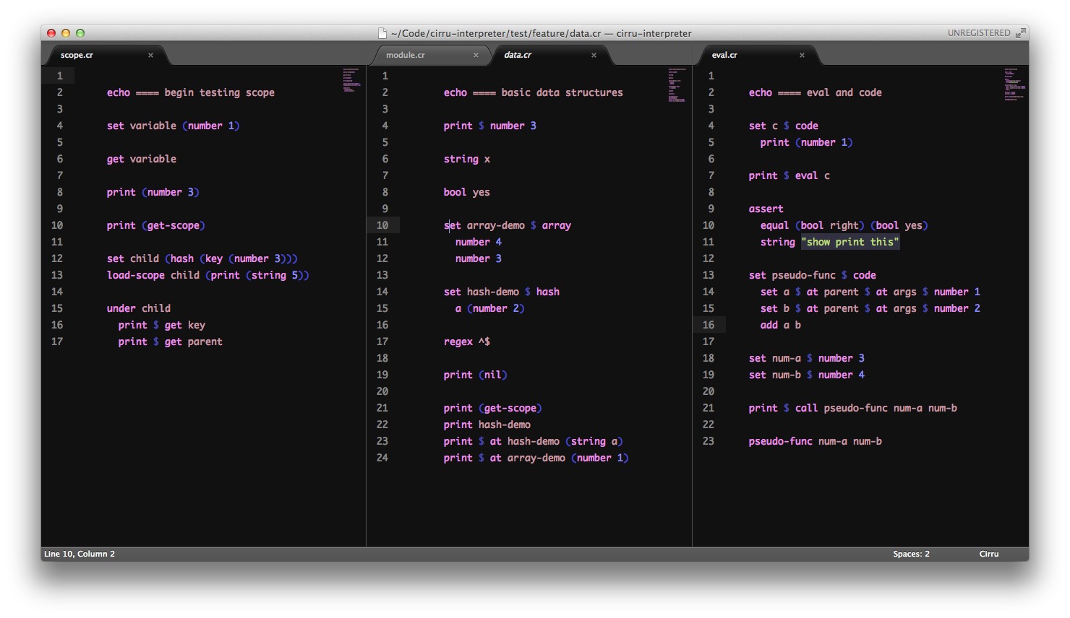Enter full screen using the arrows icon
Screen dimensions: 1070x618
(1020, 33)
